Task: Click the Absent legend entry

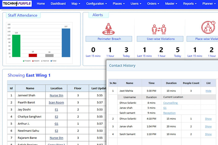Action: [36, 61]
